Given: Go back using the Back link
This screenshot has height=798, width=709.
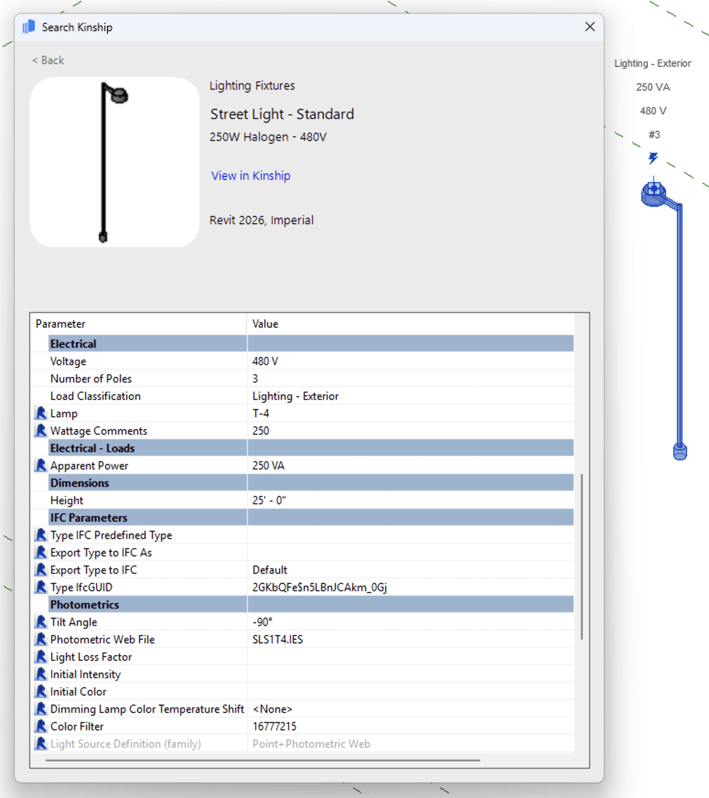Looking at the screenshot, I should tap(48, 60).
